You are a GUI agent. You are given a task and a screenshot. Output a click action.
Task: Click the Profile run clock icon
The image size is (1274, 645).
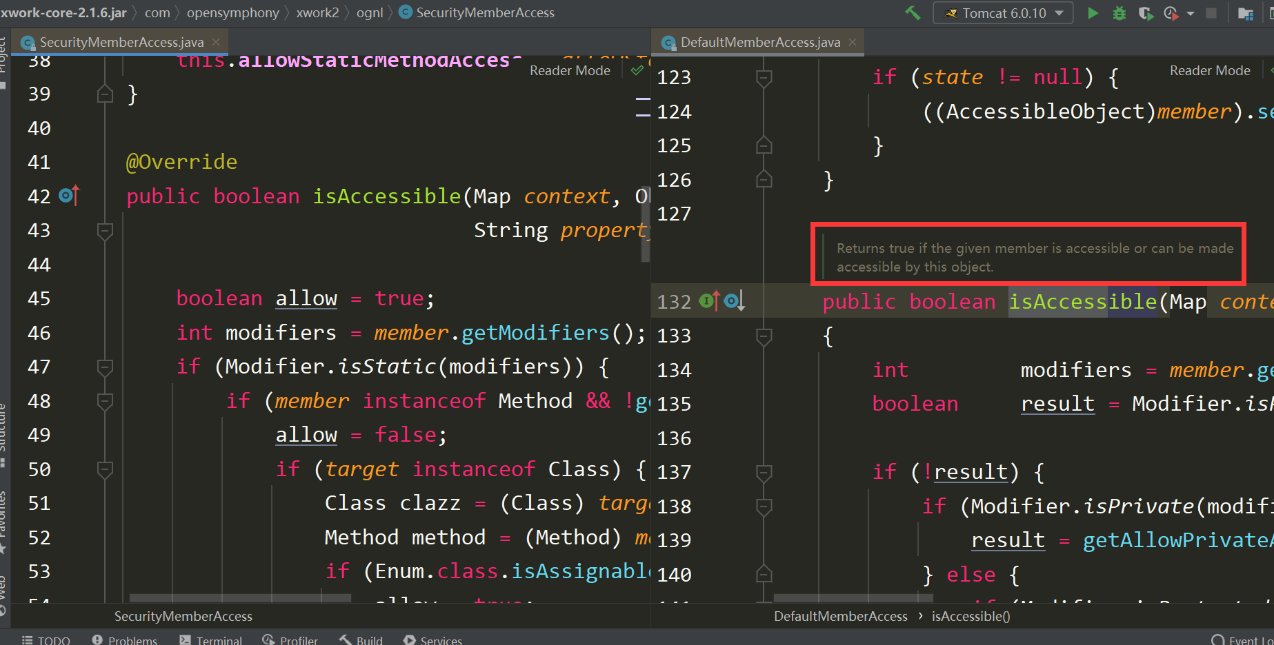pos(1170,13)
